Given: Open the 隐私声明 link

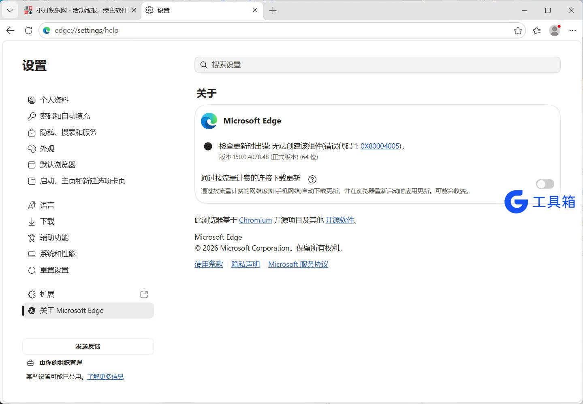Looking at the screenshot, I should point(246,264).
